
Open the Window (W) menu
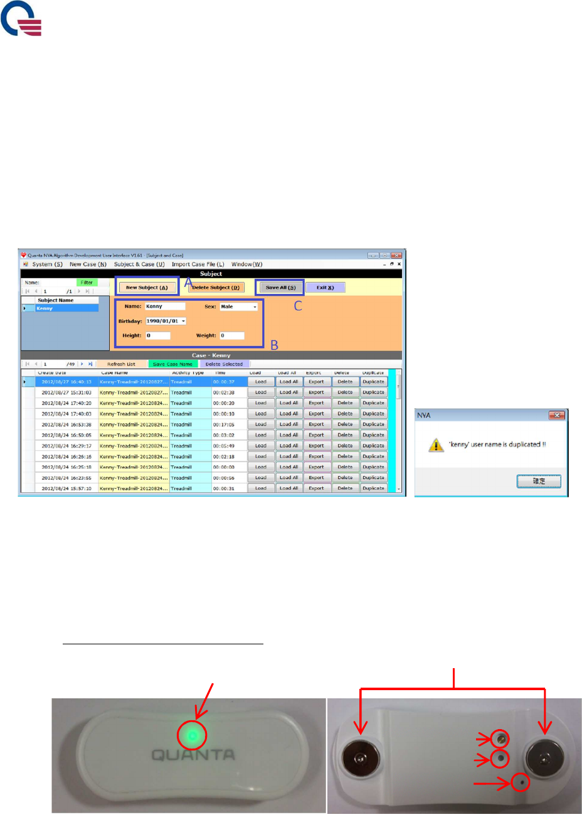click(x=246, y=264)
